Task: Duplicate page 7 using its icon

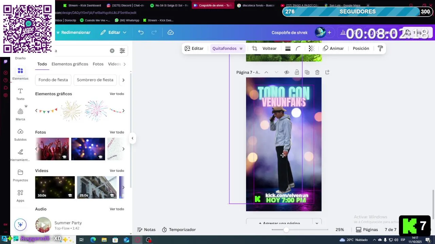Action: [307, 72]
